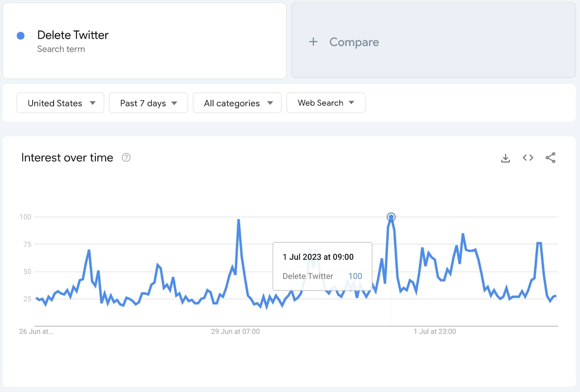This screenshot has height=392, width=580.
Task: Click the Interest over time heading
Action: 67,158
